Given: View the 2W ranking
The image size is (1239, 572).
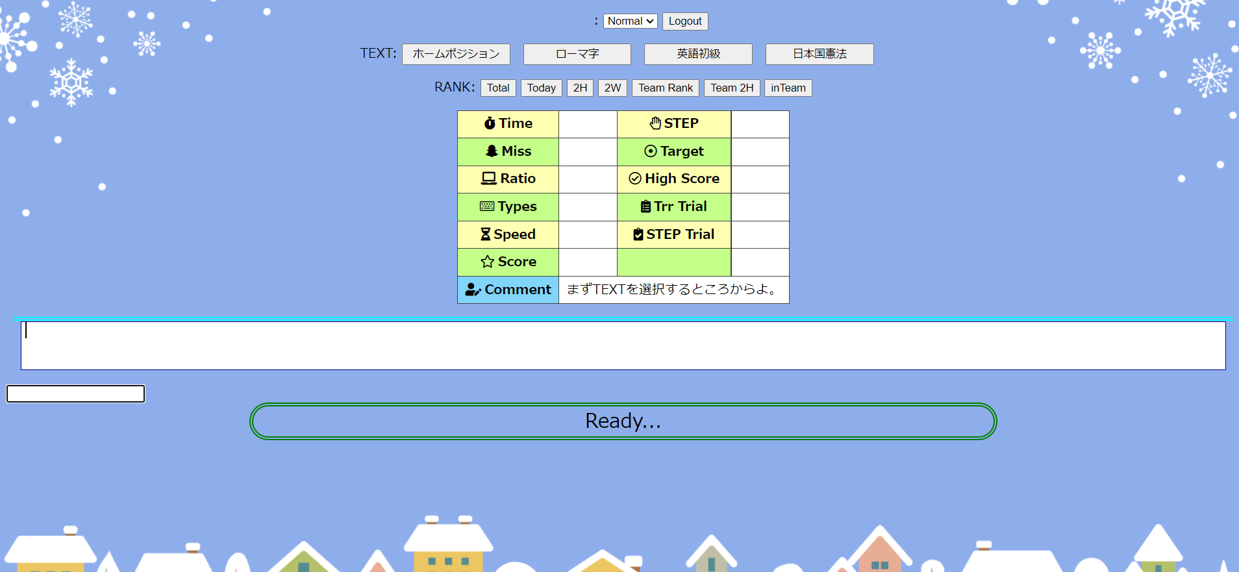Looking at the screenshot, I should 612,88.
